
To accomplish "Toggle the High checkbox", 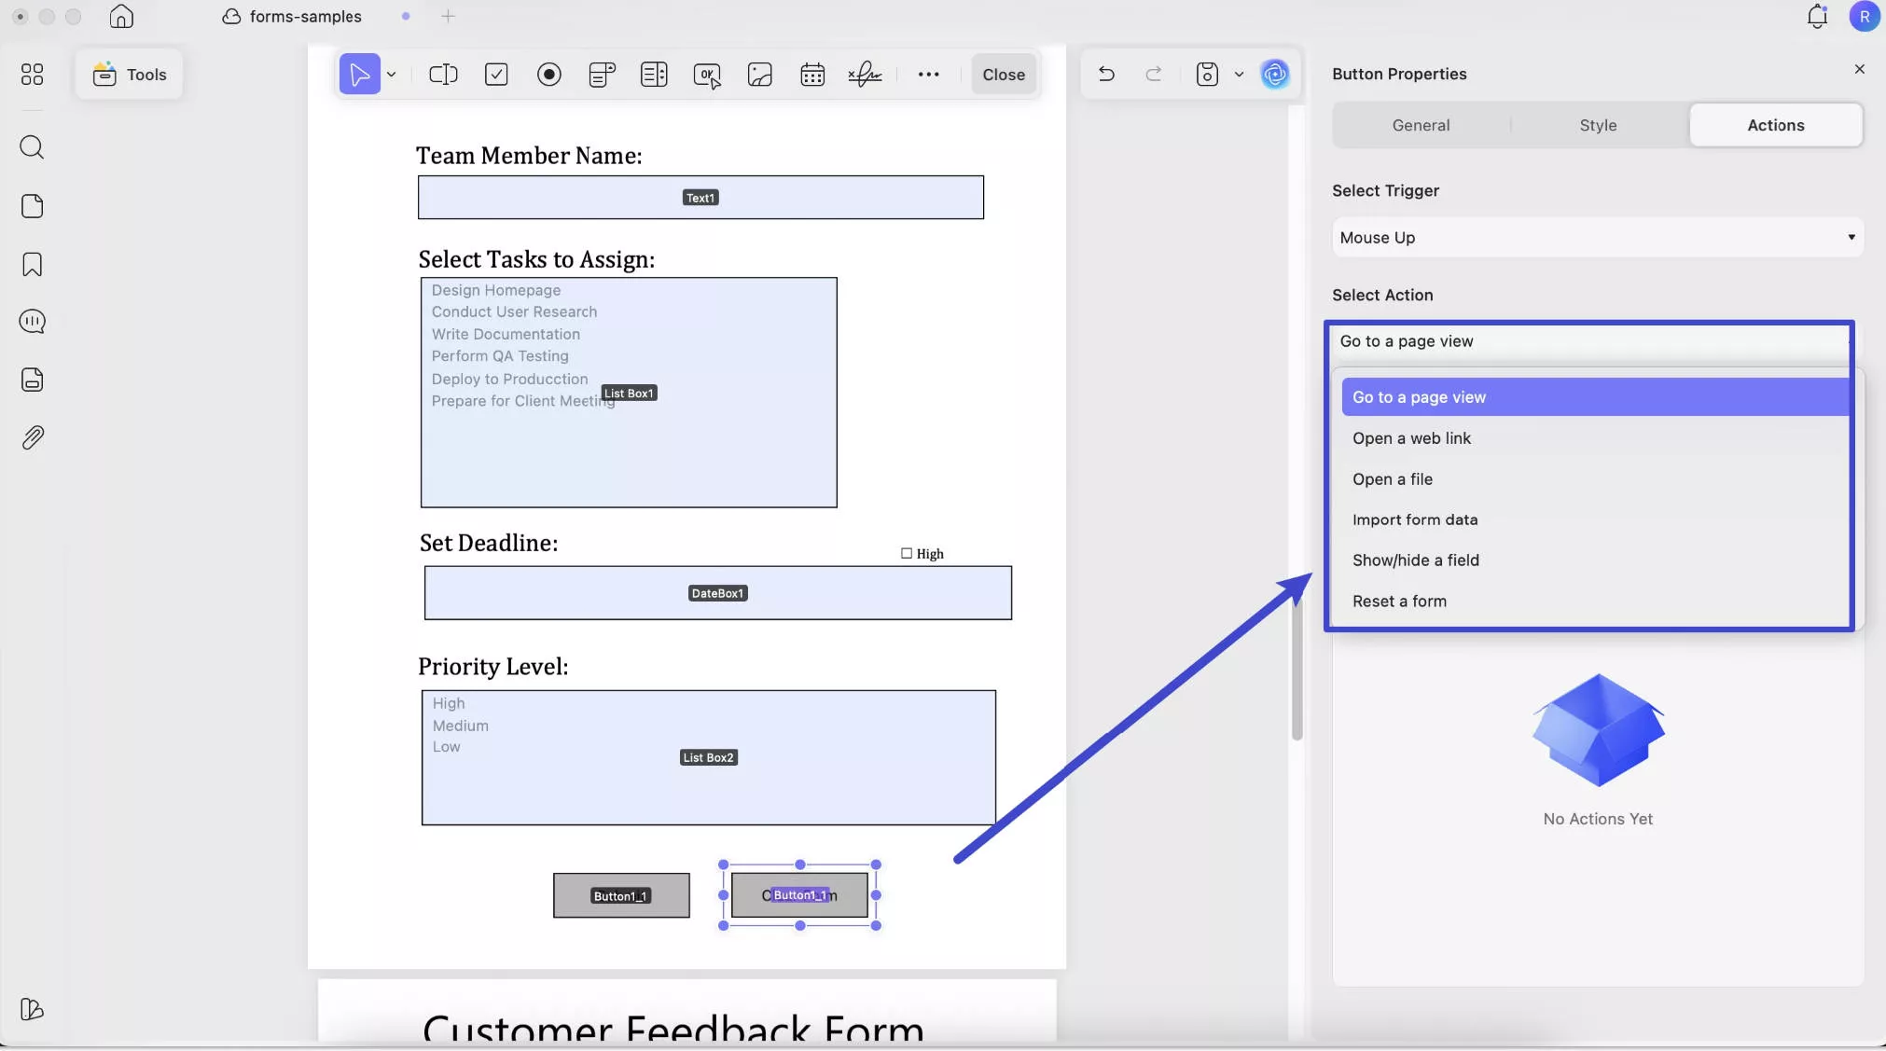I will (x=906, y=553).
